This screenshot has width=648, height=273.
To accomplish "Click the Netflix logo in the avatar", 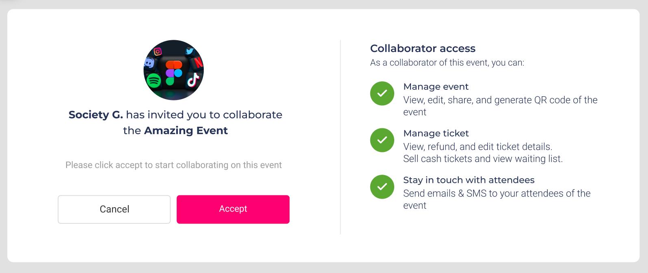I will 198,62.
